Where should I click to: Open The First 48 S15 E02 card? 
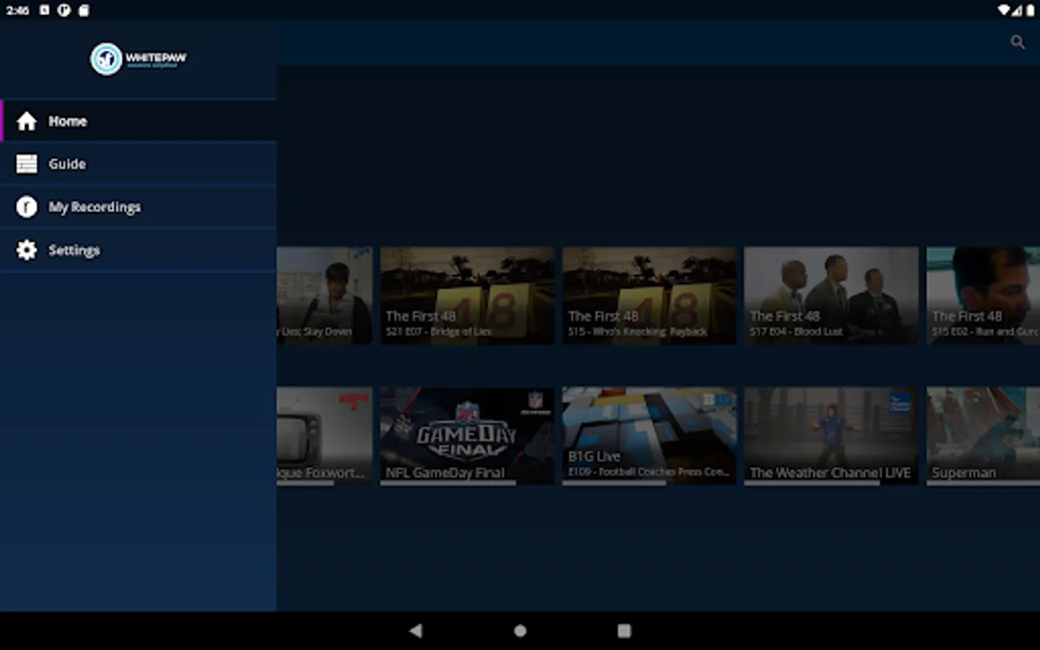pyautogui.click(x=983, y=295)
